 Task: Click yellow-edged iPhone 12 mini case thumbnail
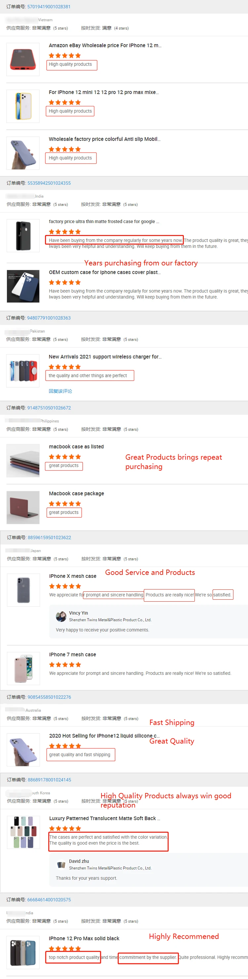[x=23, y=106]
